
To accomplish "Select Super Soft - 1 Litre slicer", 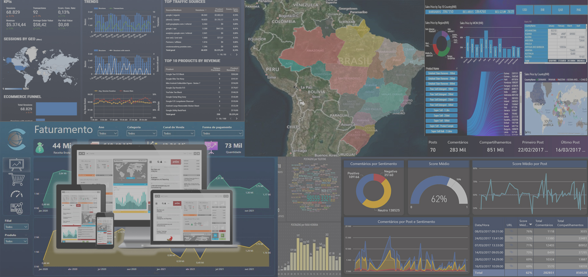I will [441, 110].
